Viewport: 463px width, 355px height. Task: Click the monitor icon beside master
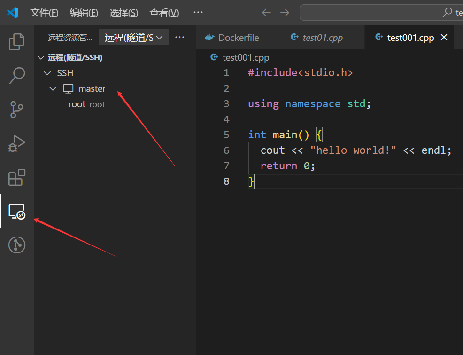tap(68, 89)
